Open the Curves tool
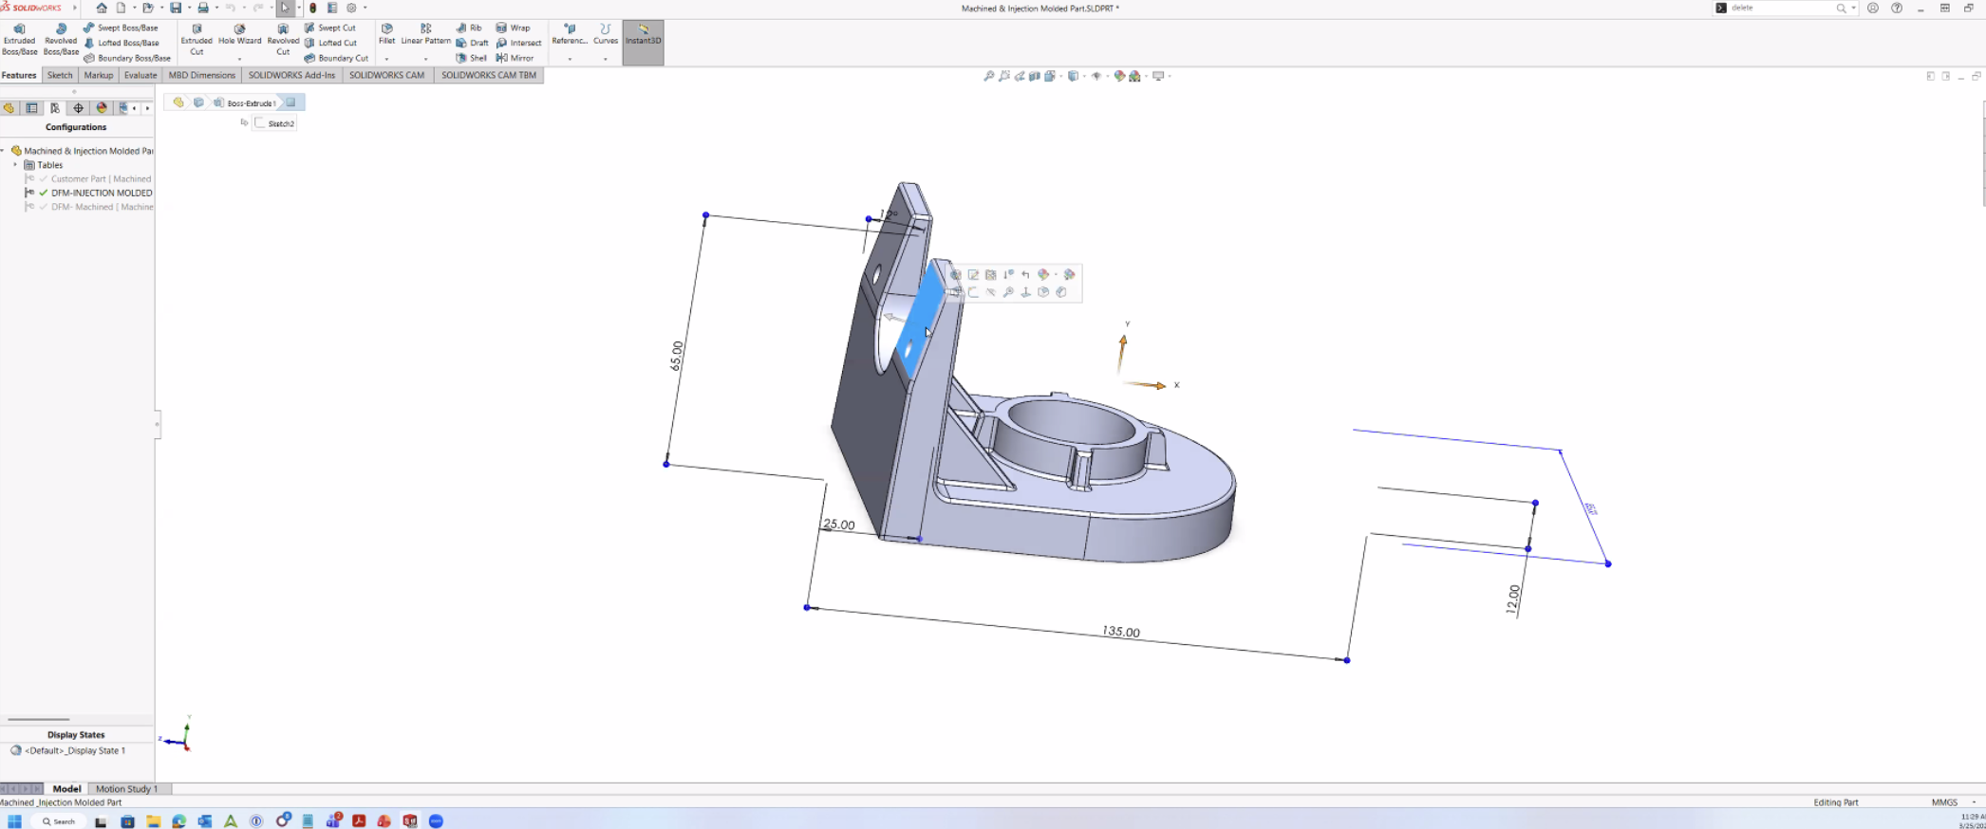The height and width of the screenshot is (829, 1986). coord(605,34)
